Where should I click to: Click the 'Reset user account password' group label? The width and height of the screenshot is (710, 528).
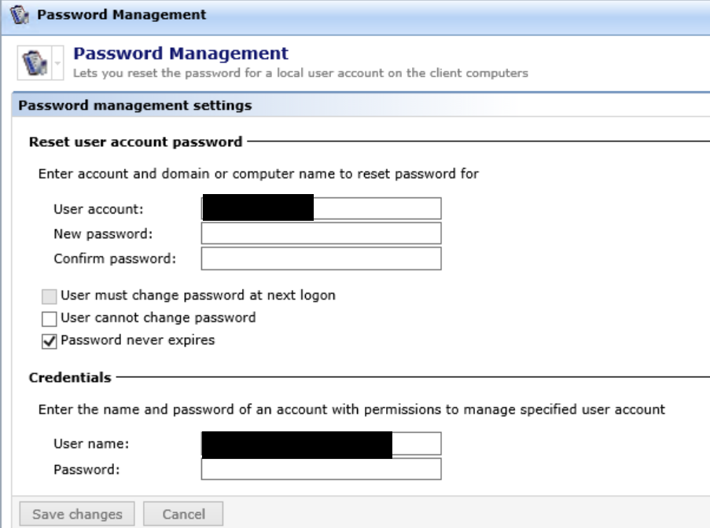(x=135, y=142)
